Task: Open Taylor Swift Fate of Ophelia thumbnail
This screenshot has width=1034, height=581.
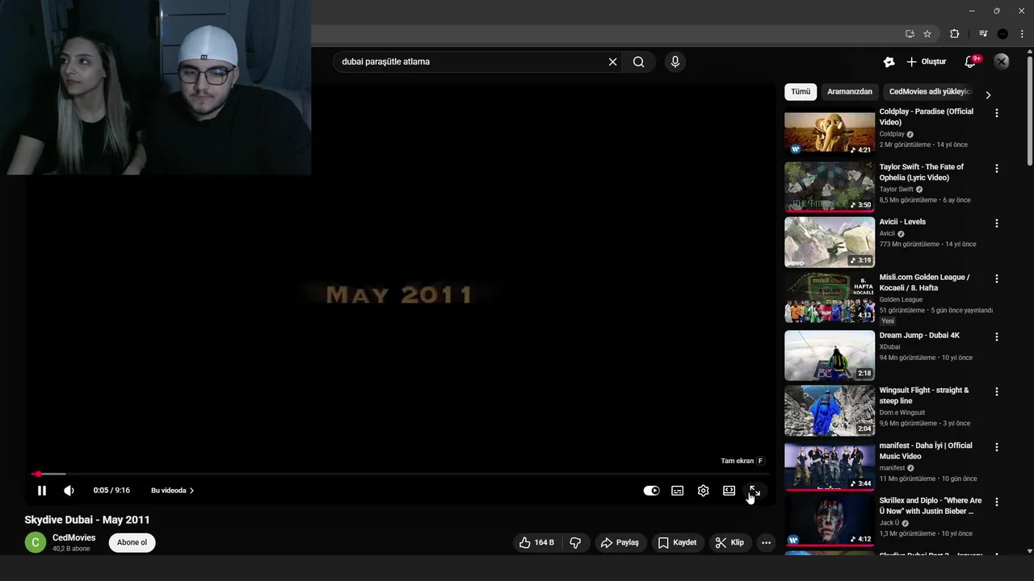Action: coord(829,187)
